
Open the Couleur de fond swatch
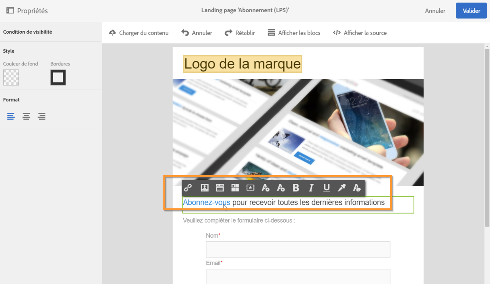11,77
